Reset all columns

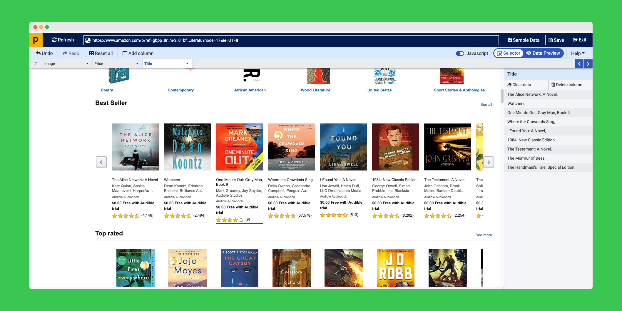coord(101,53)
